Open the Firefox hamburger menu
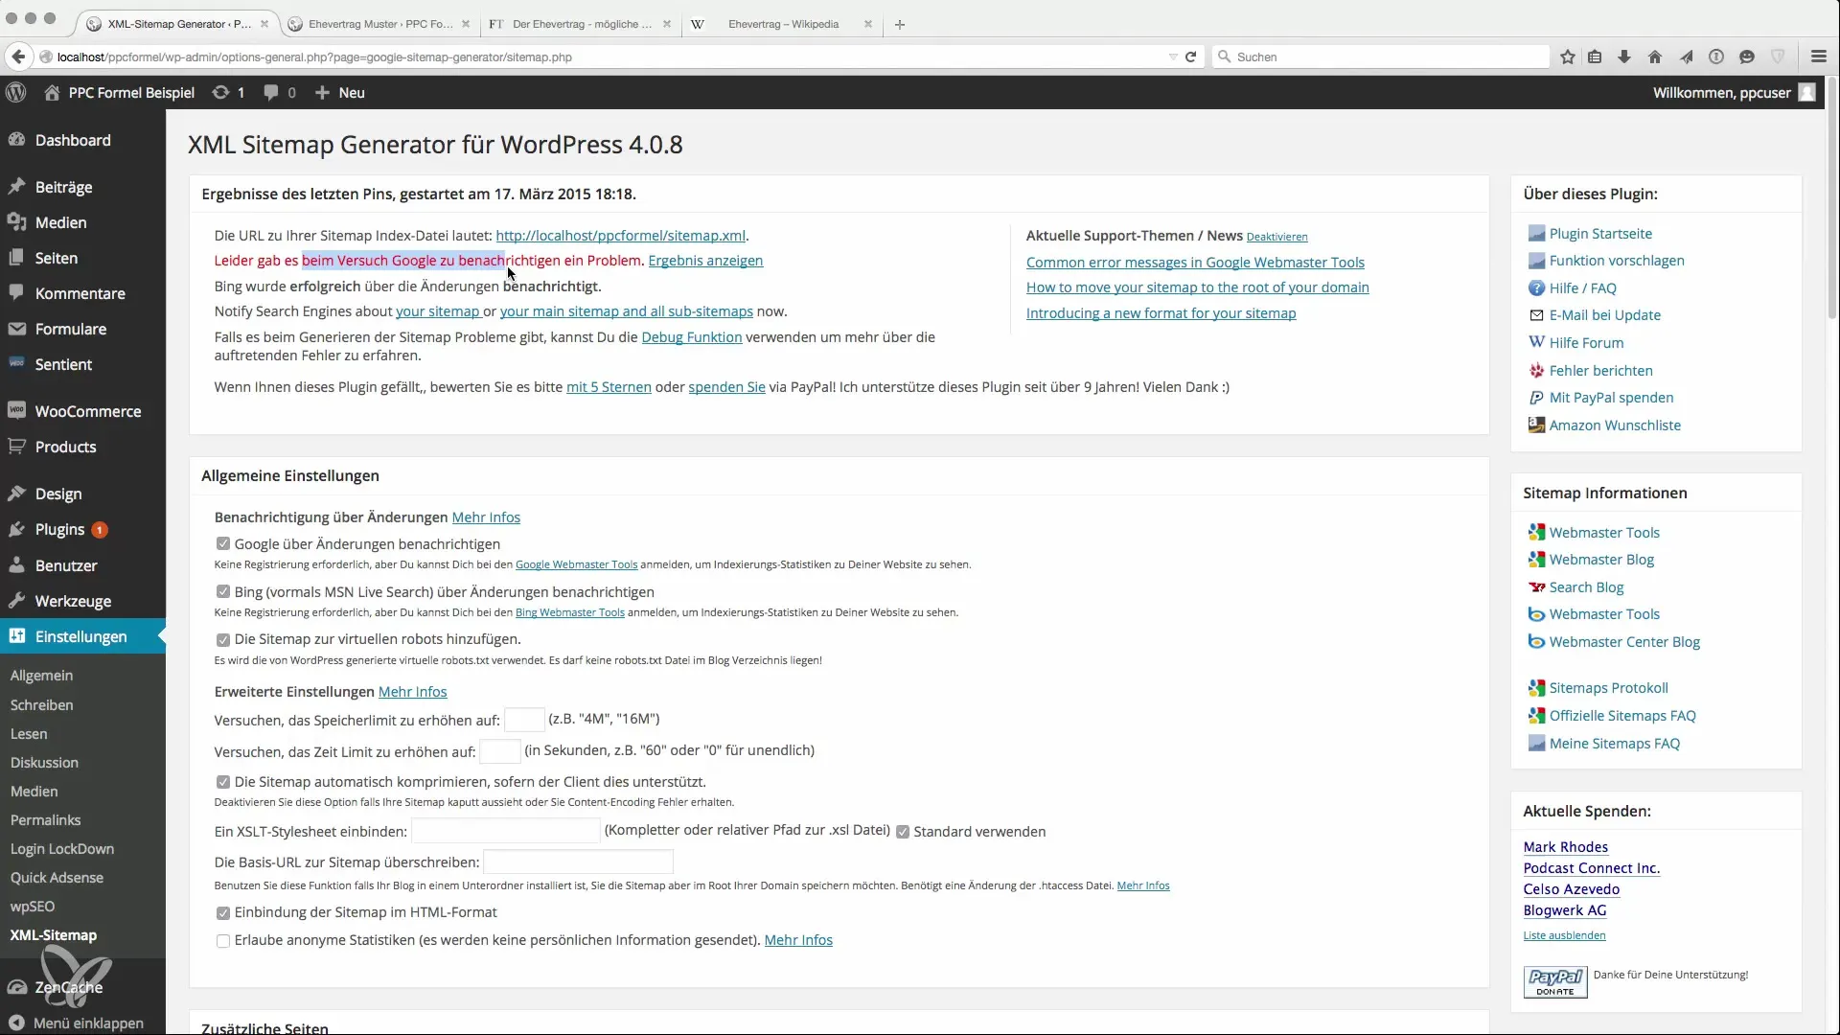Image resolution: width=1840 pixels, height=1035 pixels. tap(1819, 57)
